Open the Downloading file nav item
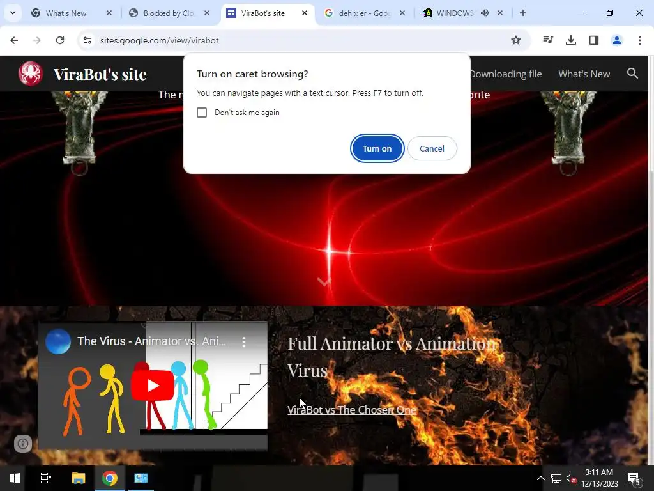The width and height of the screenshot is (654, 491). tap(506, 74)
